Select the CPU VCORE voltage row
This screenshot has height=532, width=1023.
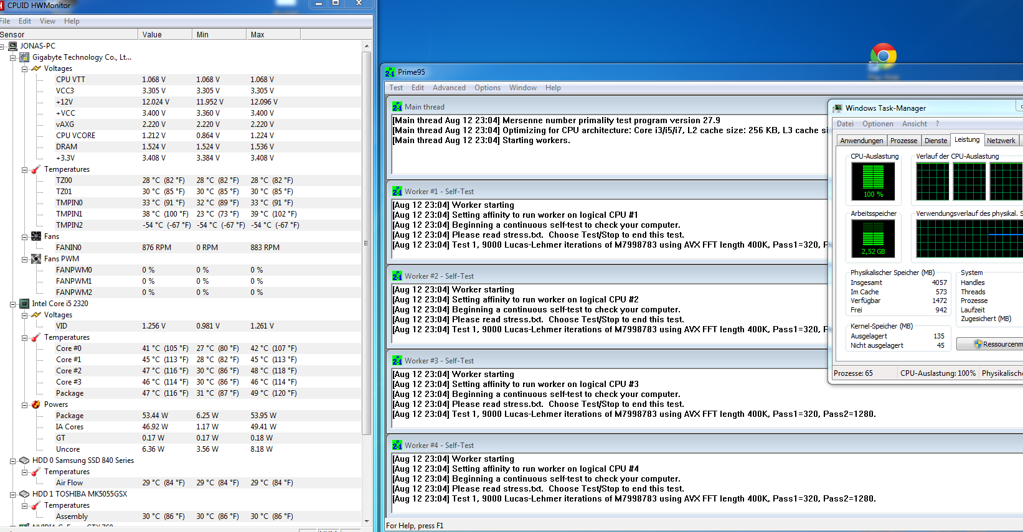tap(181, 136)
